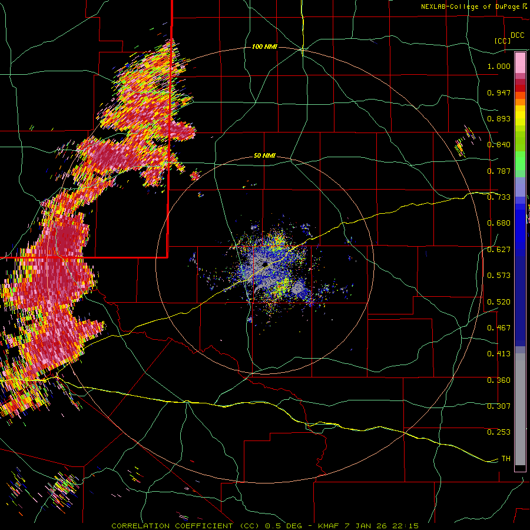Click the TH threshold label on legend
This screenshot has height=530, width=530.
click(506, 459)
